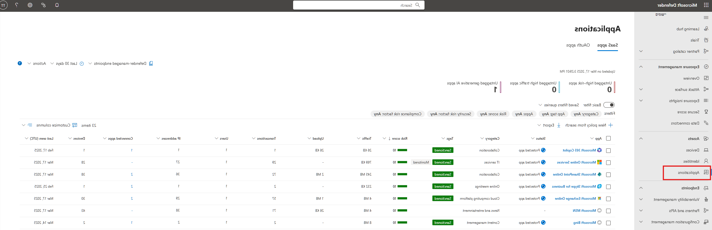The height and width of the screenshot is (230, 712).
Task: Expand Attack surface in sidebar
Action: (641, 89)
